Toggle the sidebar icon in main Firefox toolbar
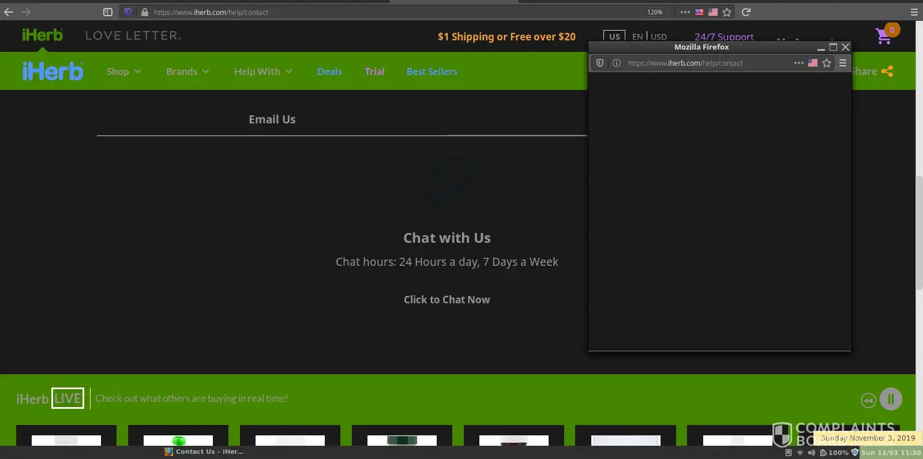 click(108, 12)
